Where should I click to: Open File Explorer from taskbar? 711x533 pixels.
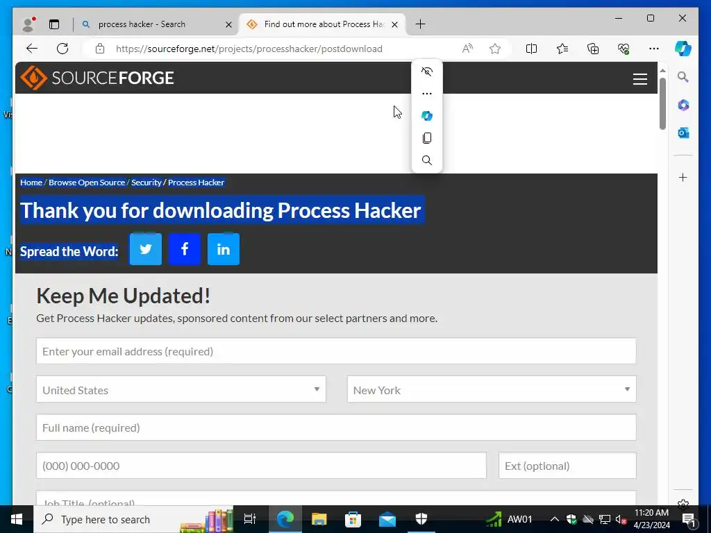319,519
